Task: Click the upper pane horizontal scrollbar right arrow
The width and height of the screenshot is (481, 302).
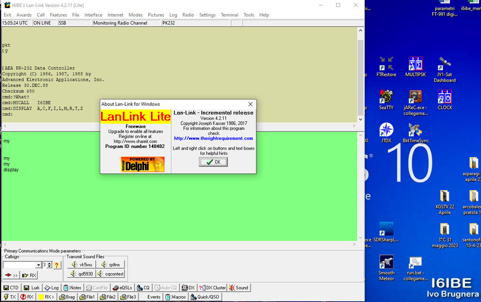Action: pyautogui.click(x=354, y=126)
